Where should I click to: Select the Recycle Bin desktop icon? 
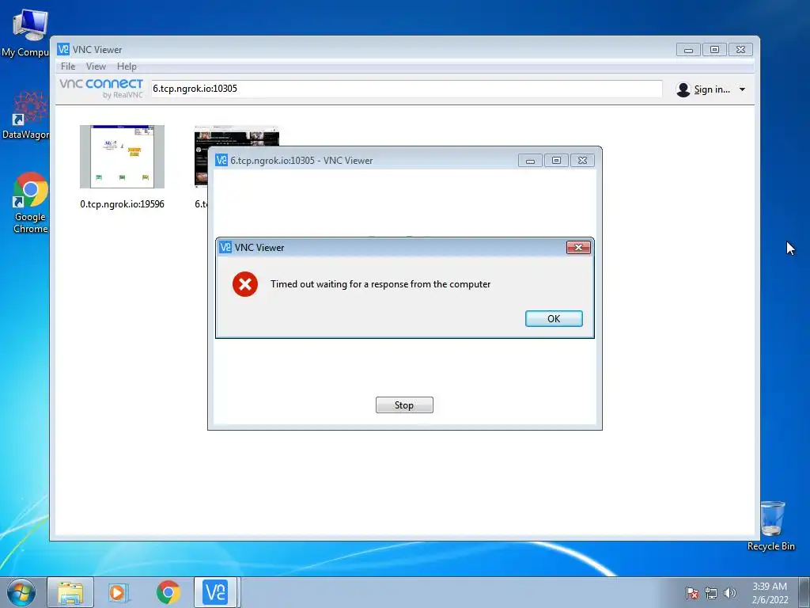771,526
